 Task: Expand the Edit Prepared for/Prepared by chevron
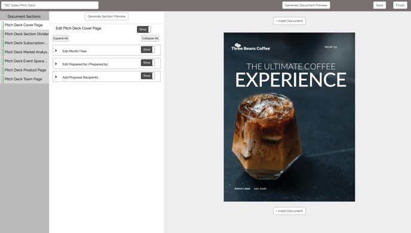pos(56,64)
